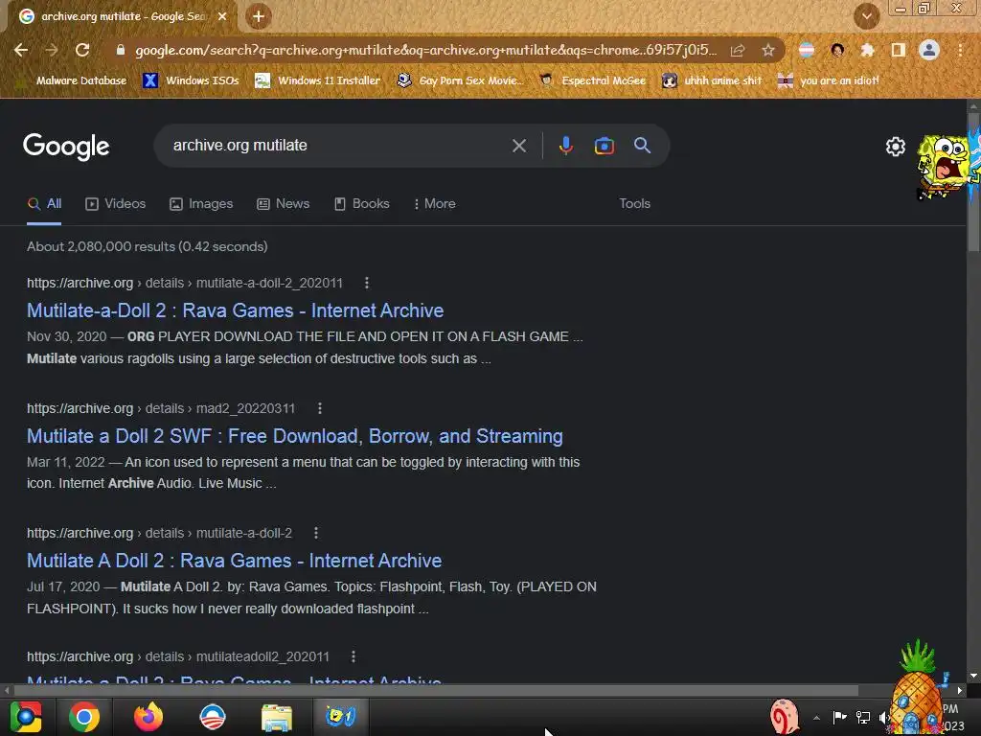Screen dimensions: 981x736
Task: Open Google quick settings gear
Action: [896, 147]
